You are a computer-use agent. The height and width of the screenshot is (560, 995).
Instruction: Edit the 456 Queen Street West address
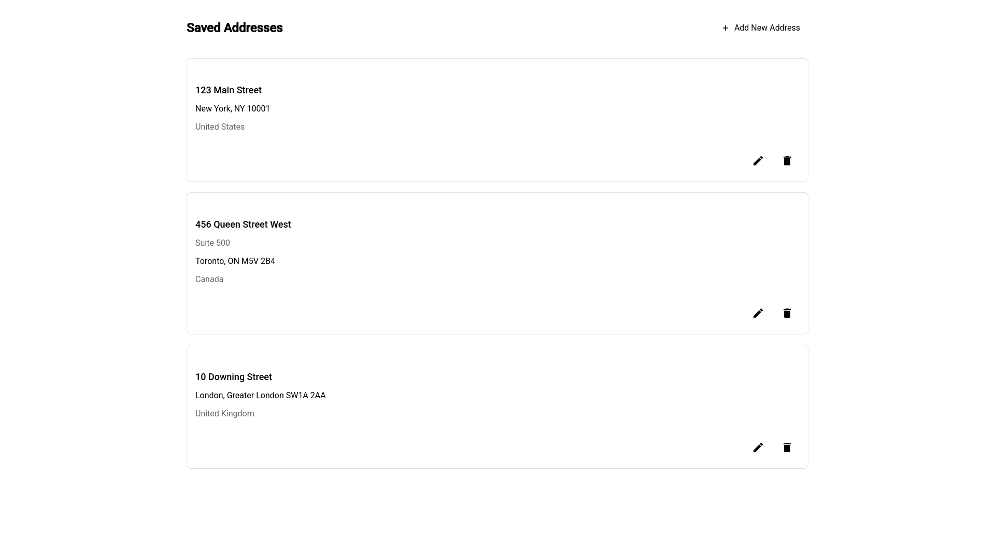click(x=758, y=313)
